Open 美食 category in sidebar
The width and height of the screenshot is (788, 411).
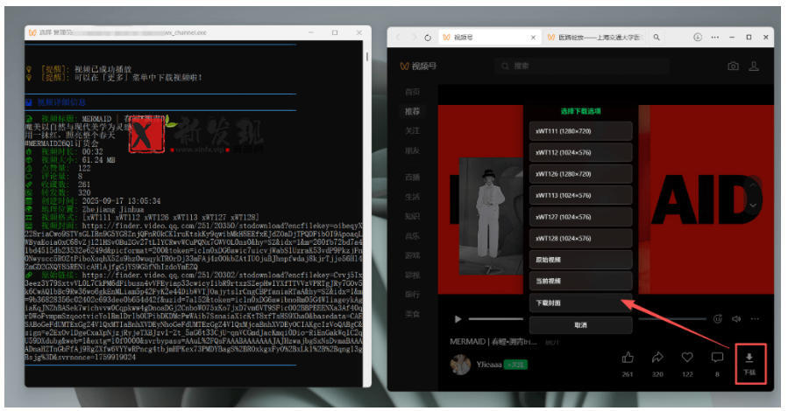pyautogui.click(x=413, y=314)
